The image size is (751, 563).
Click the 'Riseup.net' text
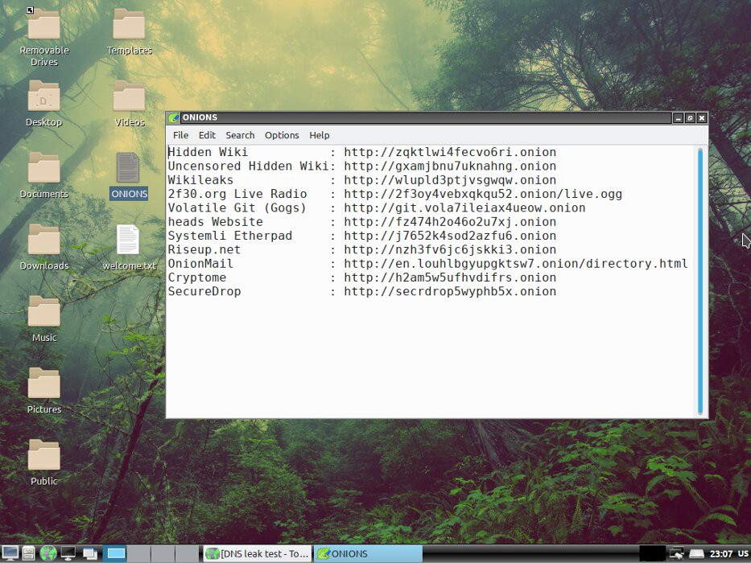[x=204, y=249]
